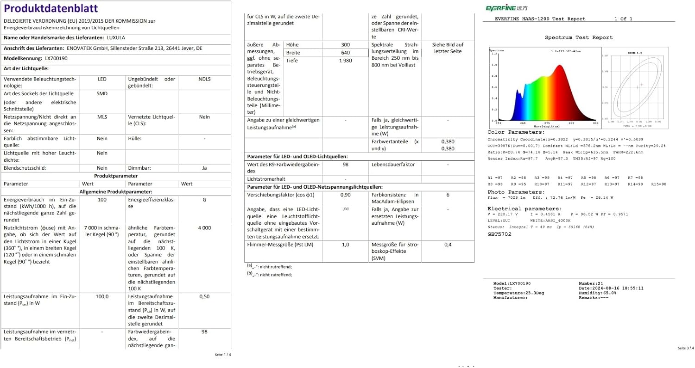Click the 'Art der Lichtquelle:' label
The height and width of the screenshot is (368, 695).
[26, 68]
